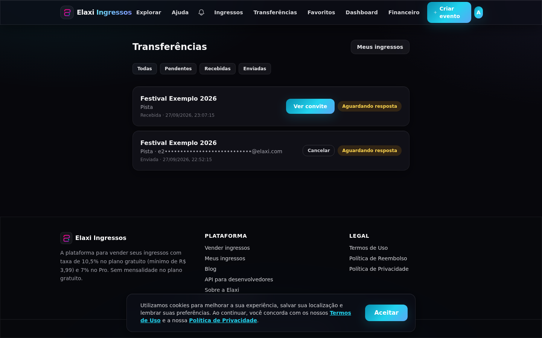Click the Elaxi logo icon in footer

[66, 238]
